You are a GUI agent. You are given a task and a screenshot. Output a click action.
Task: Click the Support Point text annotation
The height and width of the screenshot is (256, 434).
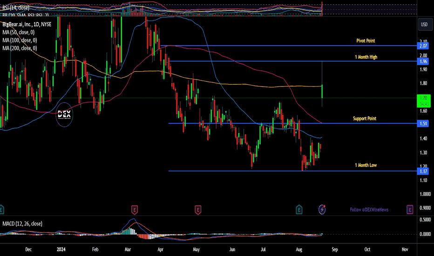pyautogui.click(x=365, y=118)
